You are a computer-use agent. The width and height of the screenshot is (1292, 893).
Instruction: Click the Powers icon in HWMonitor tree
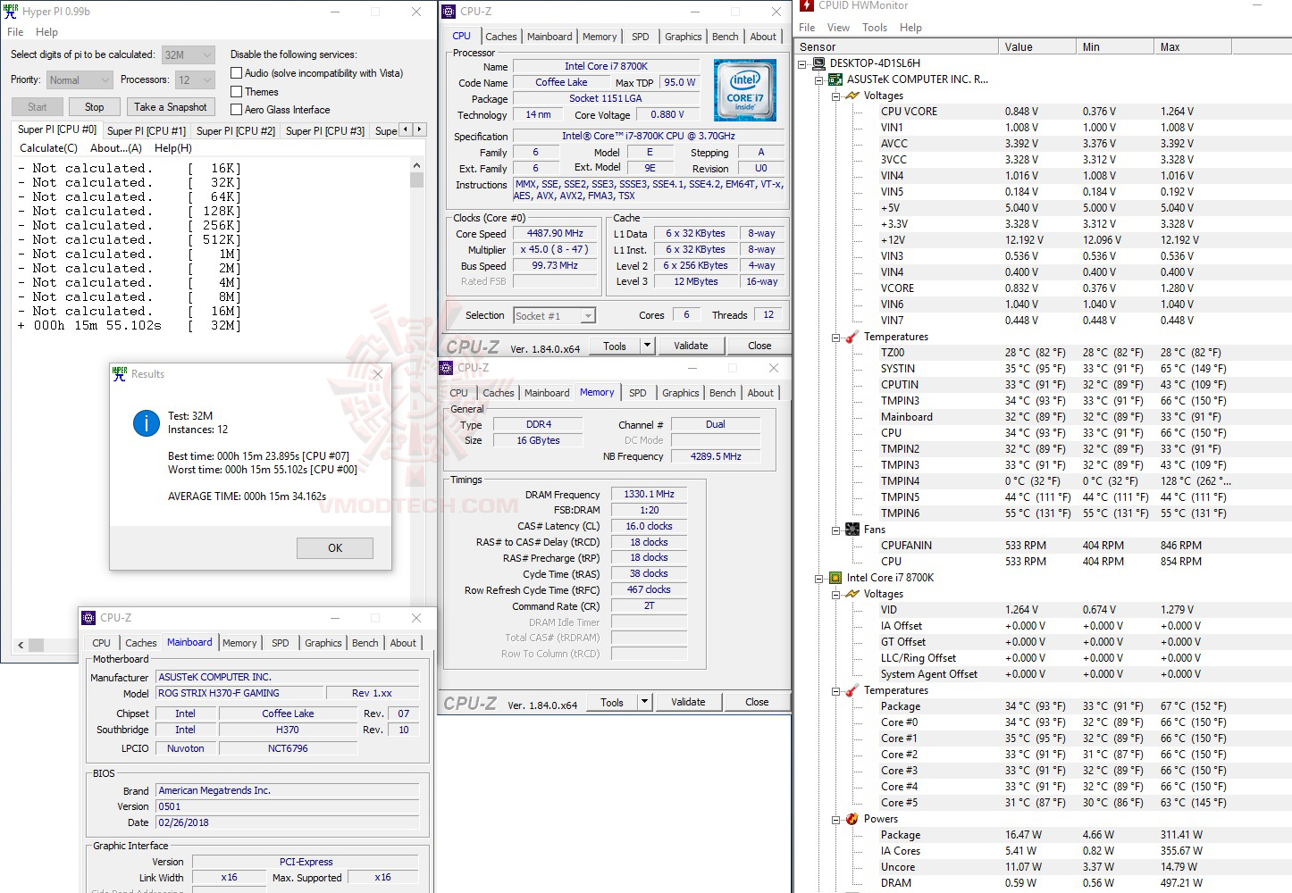pos(851,818)
